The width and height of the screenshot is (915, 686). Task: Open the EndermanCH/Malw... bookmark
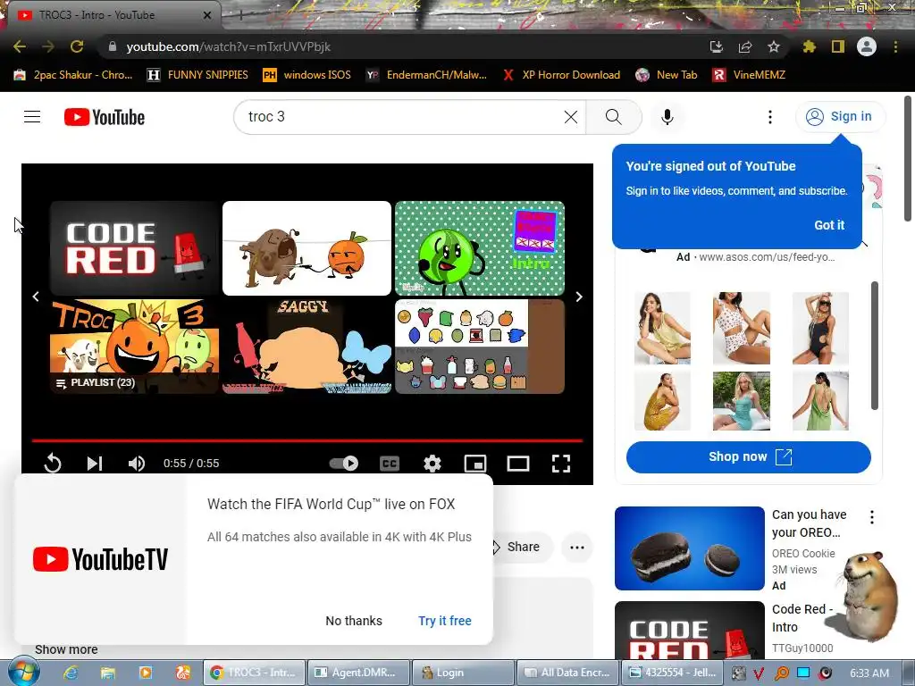[427, 75]
